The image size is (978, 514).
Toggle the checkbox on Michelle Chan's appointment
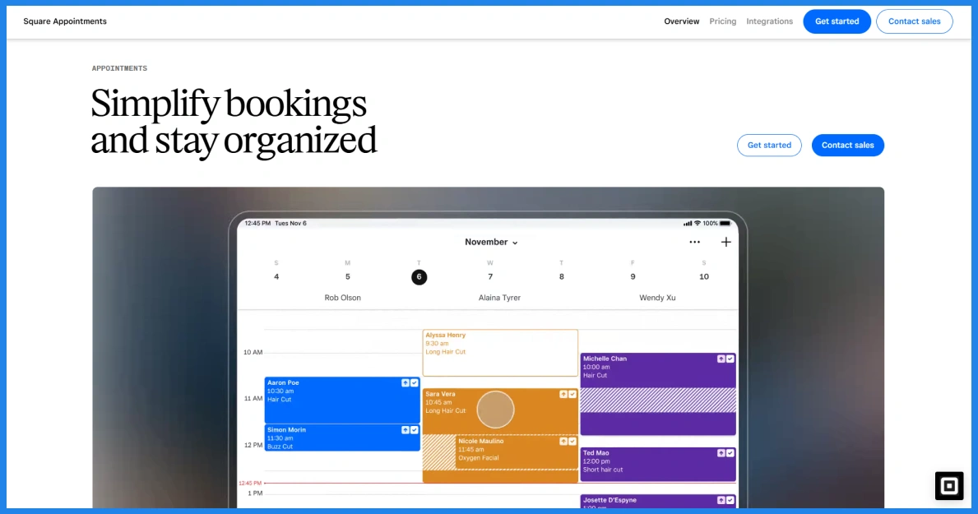point(730,359)
